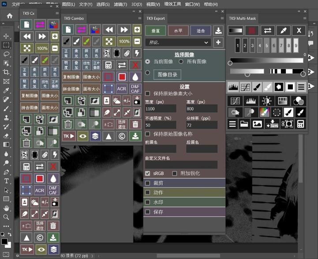Screen dimensions: 318x259
Task: Click 复制图像 in TK9 Combo
Action: [x=71, y=77]
